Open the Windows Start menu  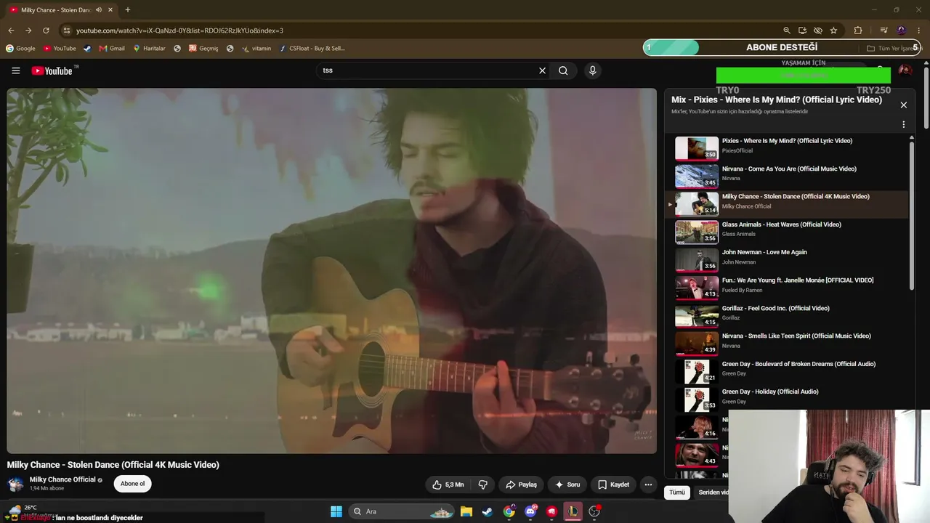pos(336,511)
